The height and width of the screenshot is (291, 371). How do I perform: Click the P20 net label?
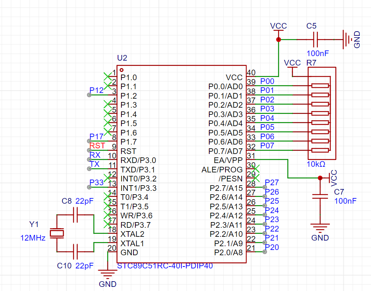(x=272, y=247)
